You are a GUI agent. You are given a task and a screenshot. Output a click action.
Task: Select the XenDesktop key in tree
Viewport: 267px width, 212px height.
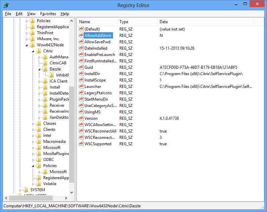(x=59, y=117)
